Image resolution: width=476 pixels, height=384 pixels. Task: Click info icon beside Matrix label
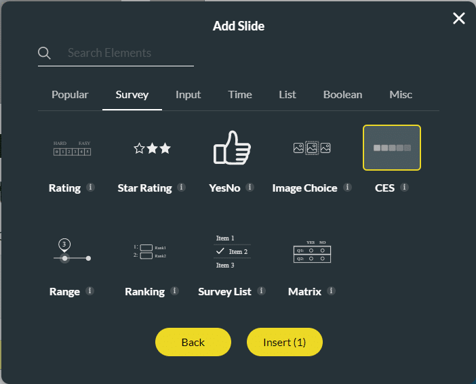click(331, 291)
